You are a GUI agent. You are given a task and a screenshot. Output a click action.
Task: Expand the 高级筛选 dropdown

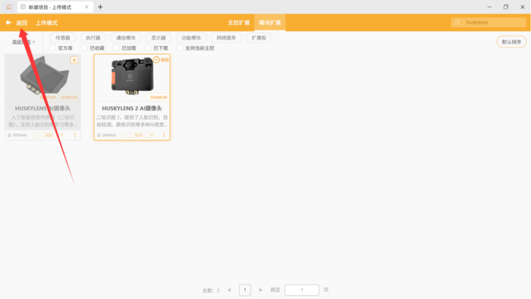click(x=24, y=42)
